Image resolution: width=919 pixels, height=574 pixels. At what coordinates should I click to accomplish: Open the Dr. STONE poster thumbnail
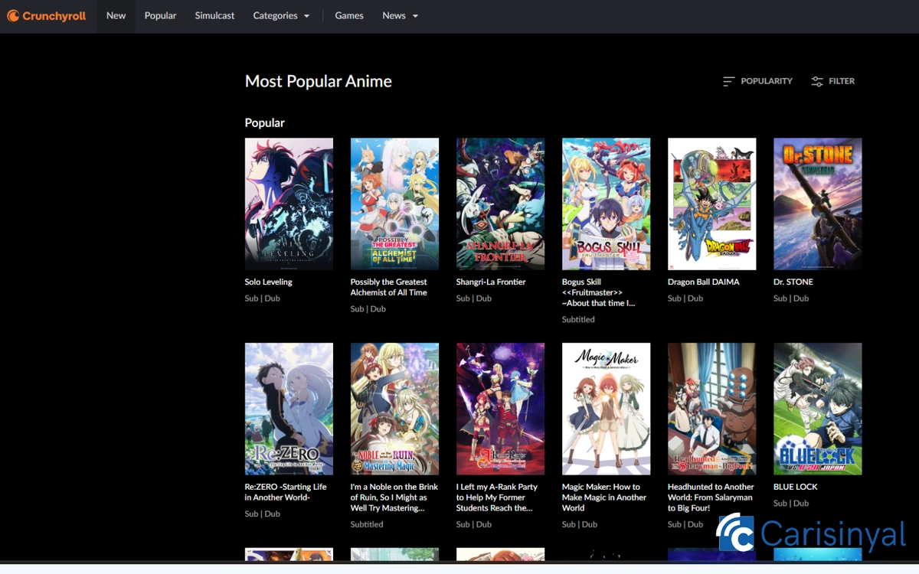pyautogui.click(x=817, y=204)
